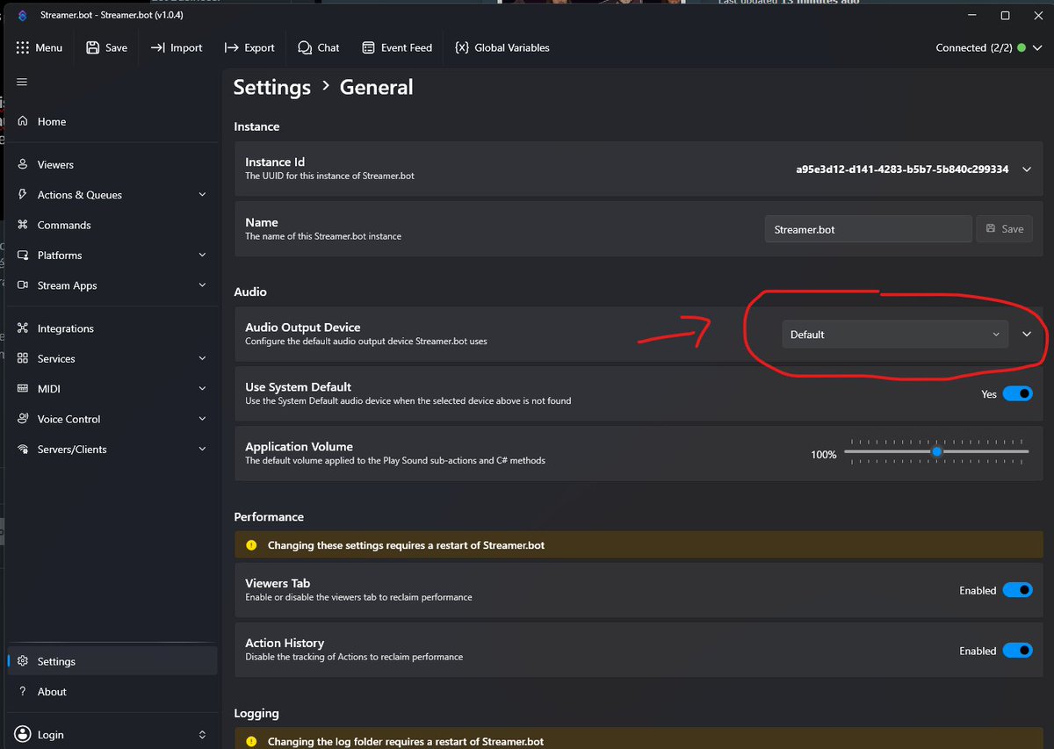Click the Actions & Queues lightning icon
The image size is (1054, 749).
coord(23,195)
